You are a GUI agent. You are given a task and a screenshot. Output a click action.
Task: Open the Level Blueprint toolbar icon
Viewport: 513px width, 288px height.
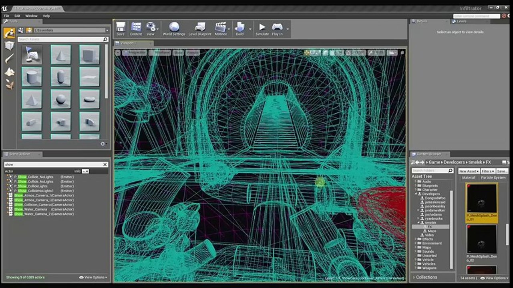[x=200, y=29]
